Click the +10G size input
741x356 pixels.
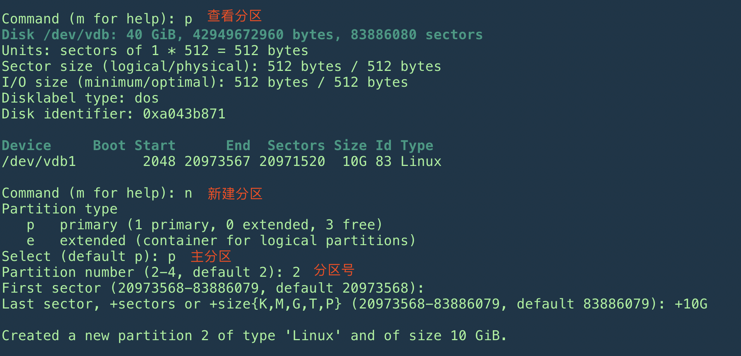(691, 304)
